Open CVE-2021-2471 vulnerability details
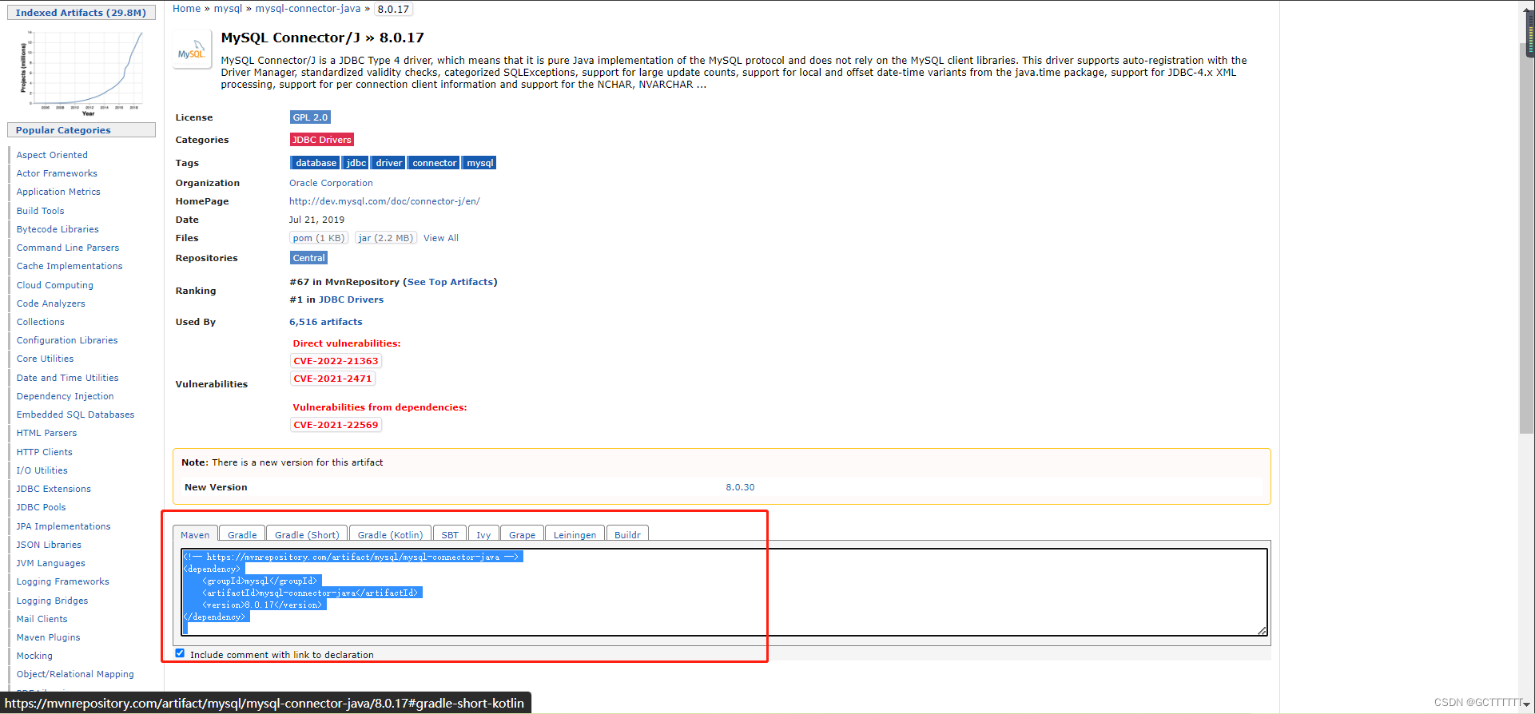This screenshot has width=1535, height=714. click(x=332, y=379)
